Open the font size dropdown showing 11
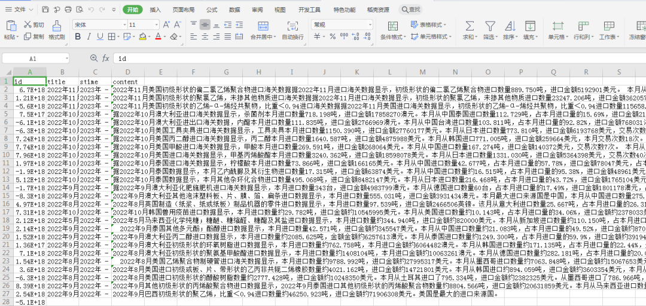Image resolution: width=646 pixels, height=306 pixels. coord(157,25)
